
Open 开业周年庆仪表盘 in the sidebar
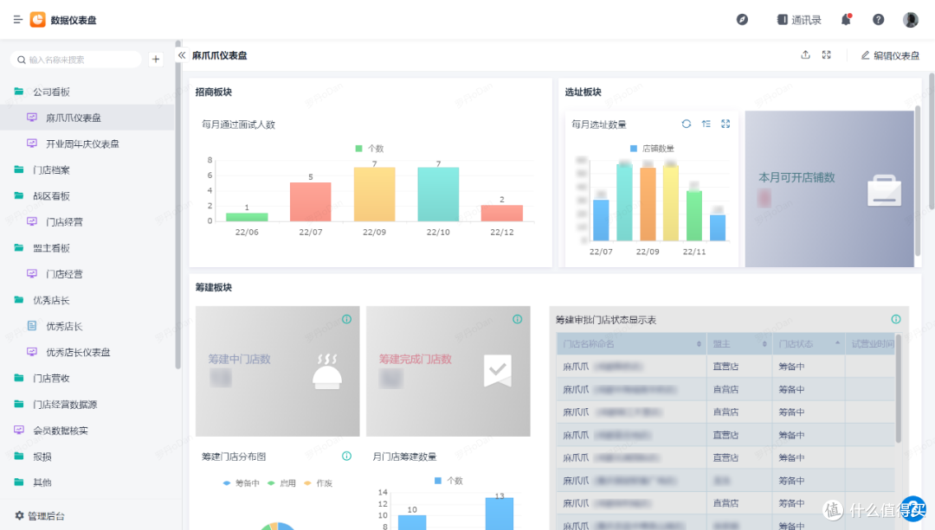[x=87, y=144]
